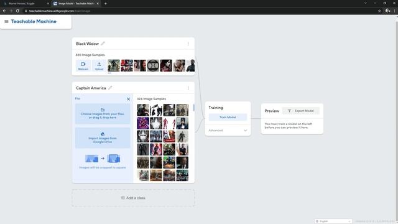Select the purple Captain America thumbnail
This screenshot has width=398, height=224.
(143, 123)
